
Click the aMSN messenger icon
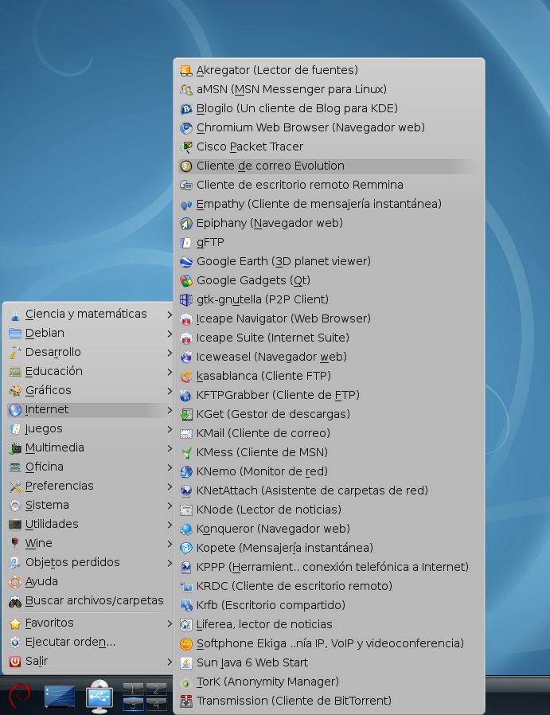(x=186, y=89)
